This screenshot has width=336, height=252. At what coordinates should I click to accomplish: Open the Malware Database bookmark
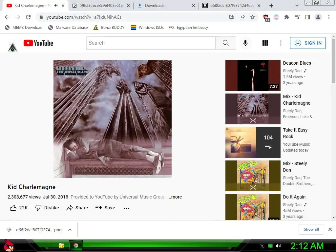pos(68,28)
